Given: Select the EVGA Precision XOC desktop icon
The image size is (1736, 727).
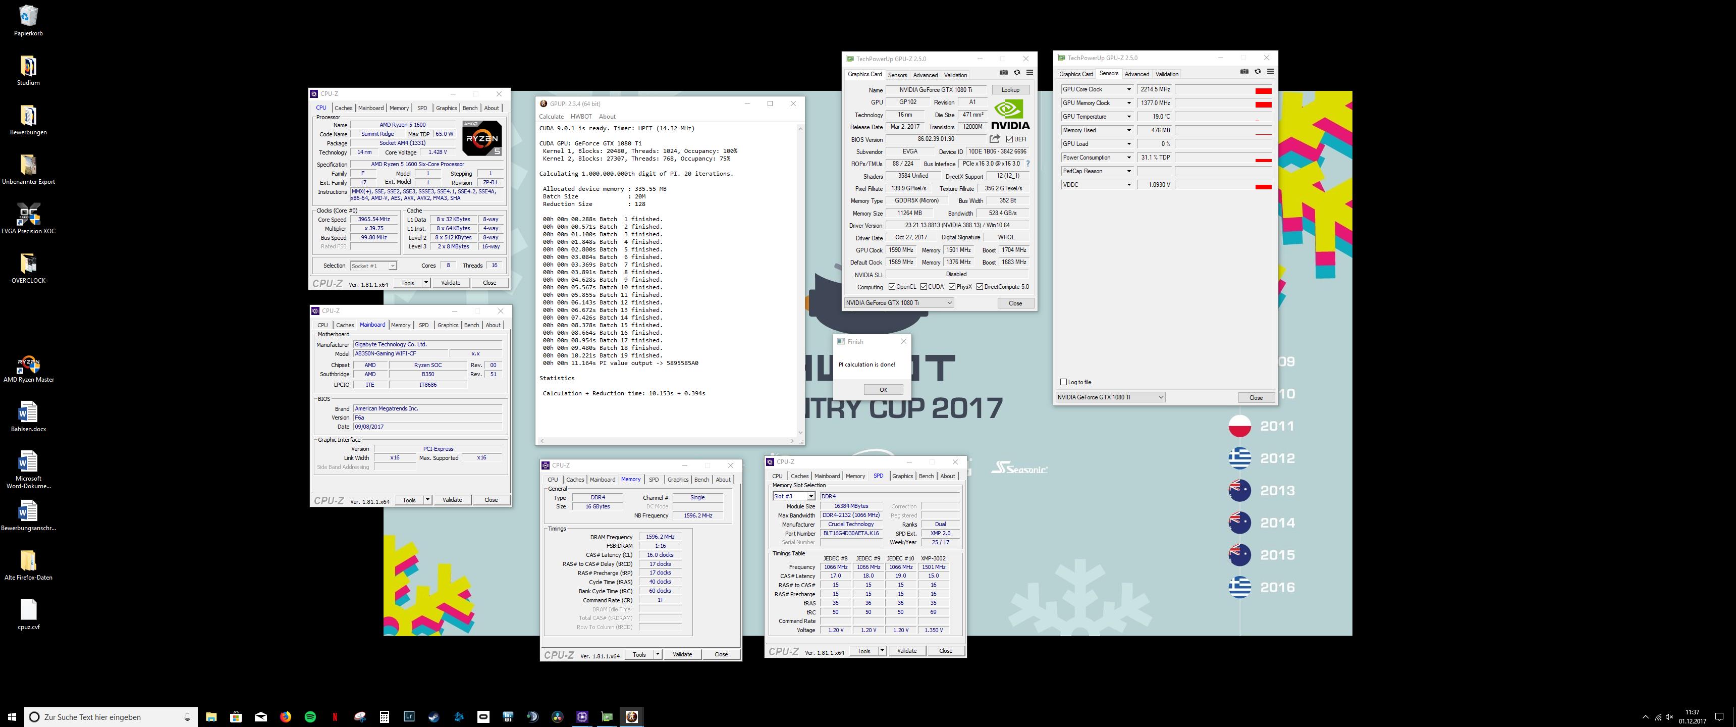Looking at the screenshot, I should (x=28, y=219).
